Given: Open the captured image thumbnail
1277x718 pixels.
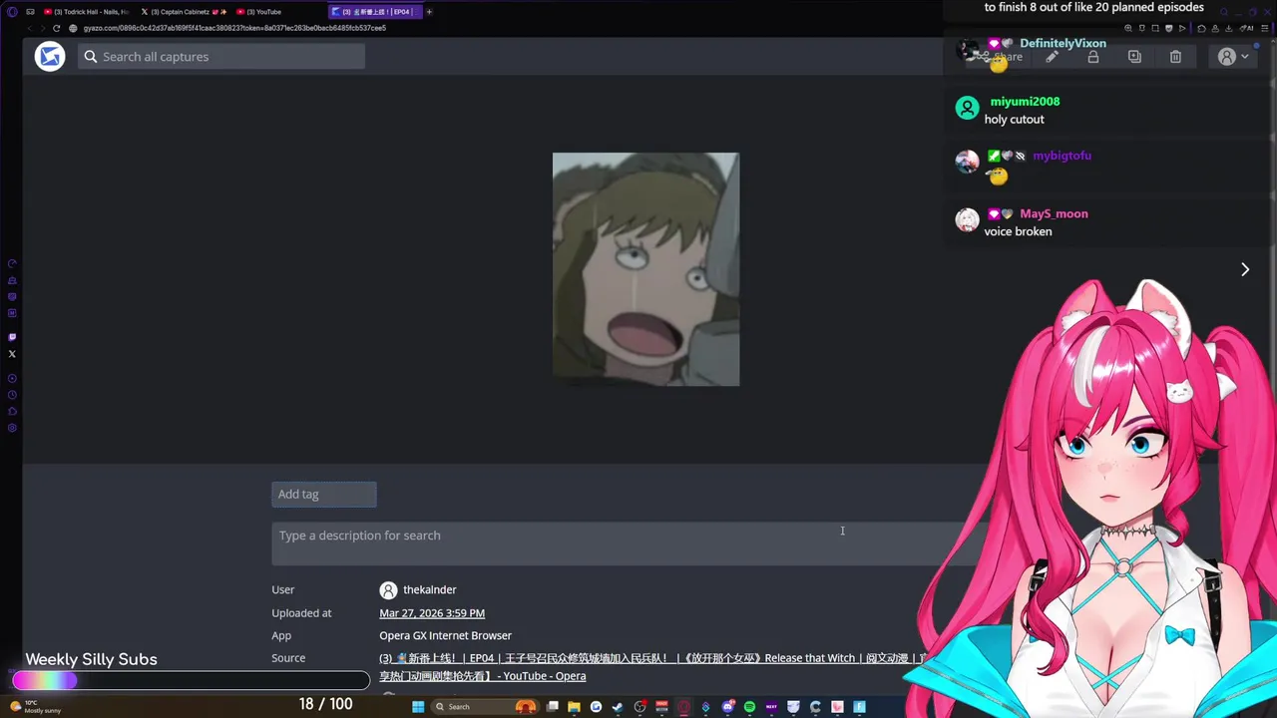Looking at the screenshot, I should point(645,269).
